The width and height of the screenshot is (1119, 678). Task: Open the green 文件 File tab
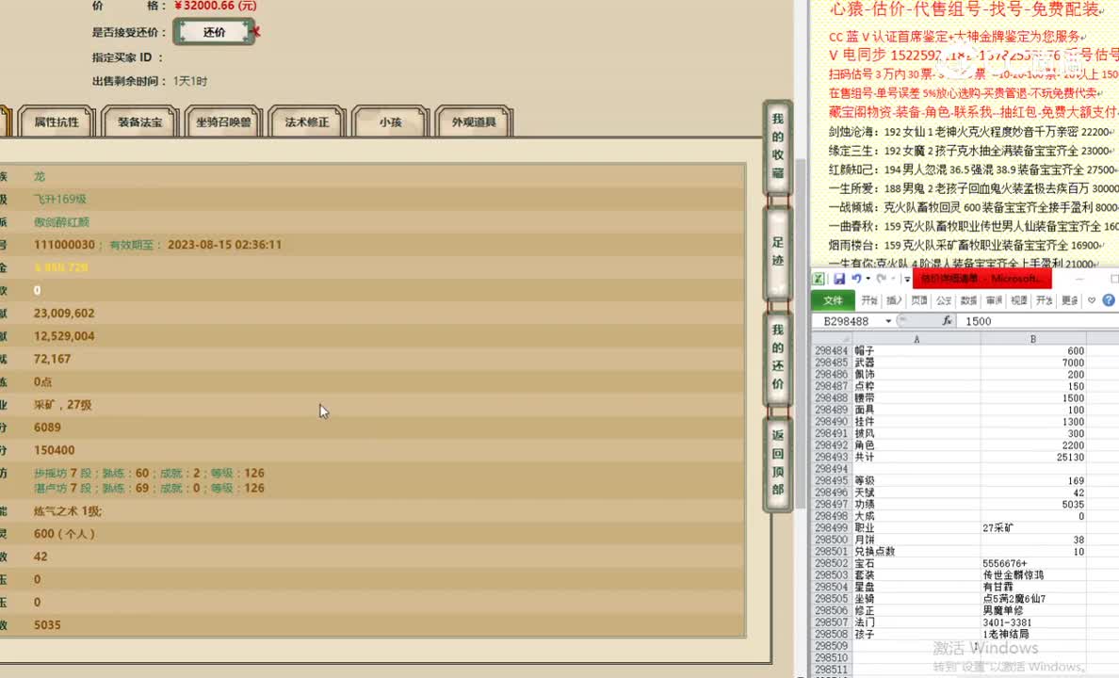[833, 300]
